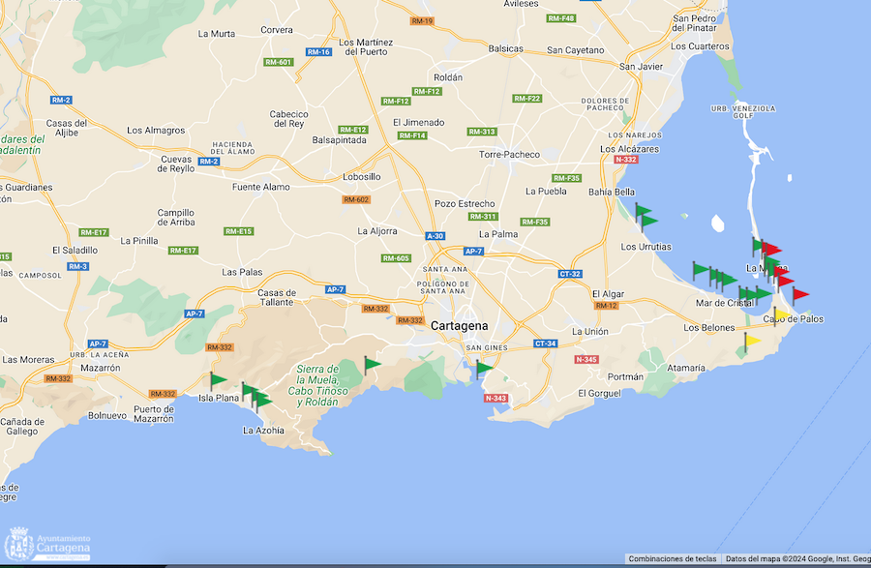The image size is (871, 568).
Task: Click the Fuente Álamo town label
Action: [x=260, y=187]
